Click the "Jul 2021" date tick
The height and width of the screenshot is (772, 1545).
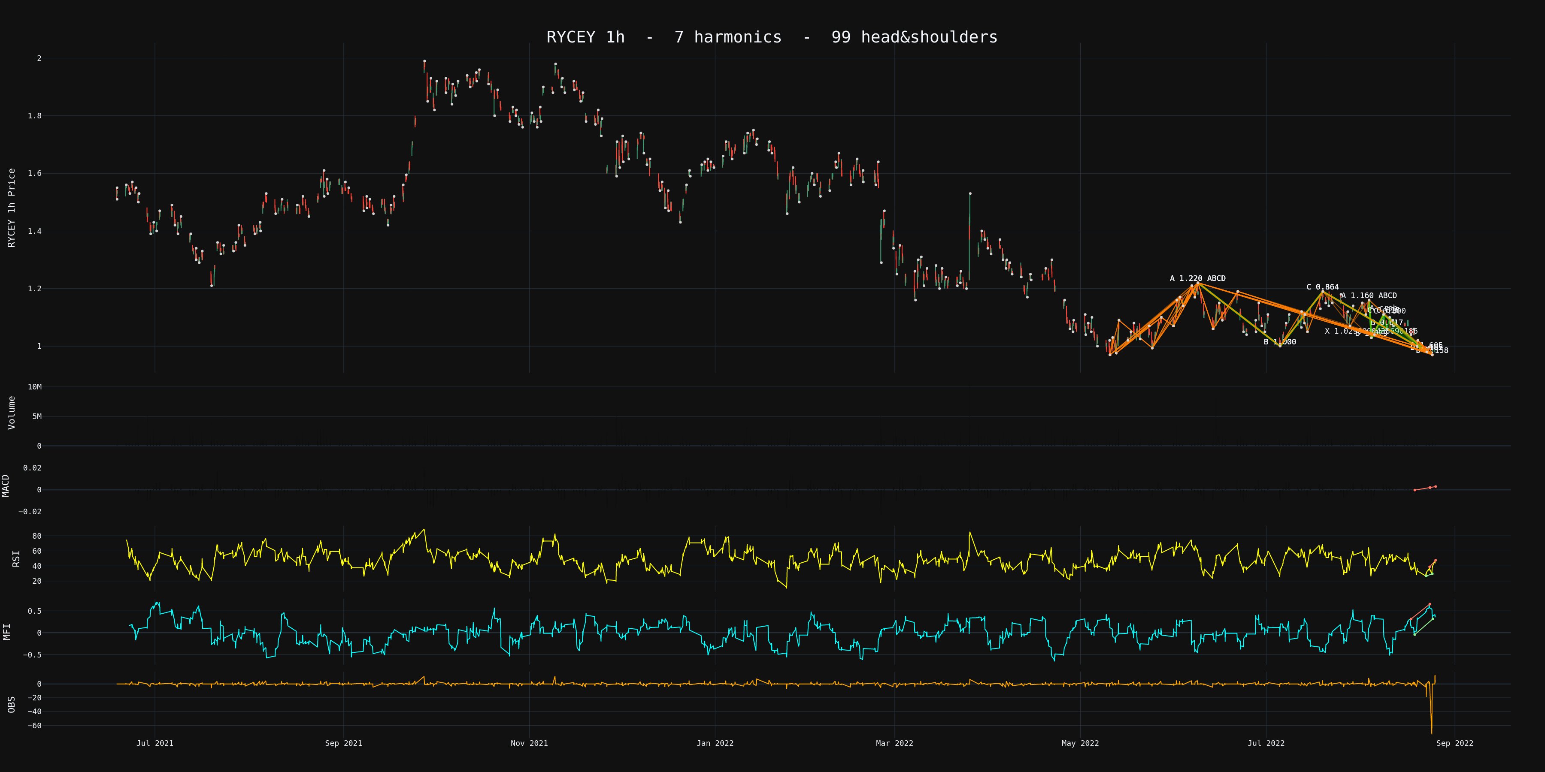click(x=155, y=743)
